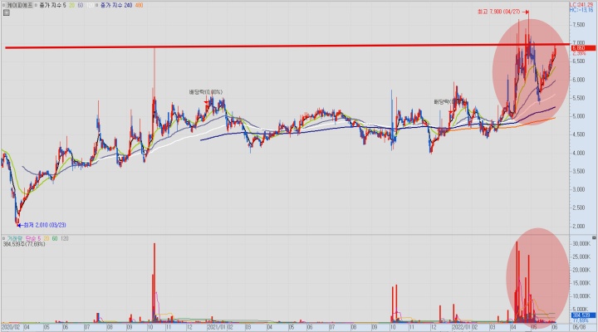This screenshot has height=332, width=598.
Task: Click the 2020/02 date axis label
Action: (x=12, y=327)
